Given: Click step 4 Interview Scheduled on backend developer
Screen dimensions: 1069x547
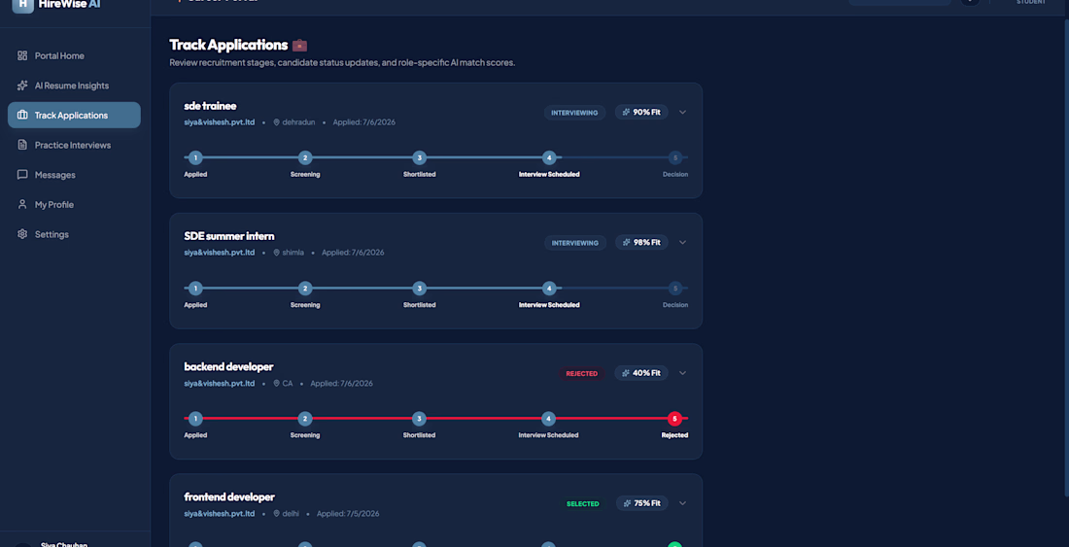Looking at the screenshot, I should (549, 419).
